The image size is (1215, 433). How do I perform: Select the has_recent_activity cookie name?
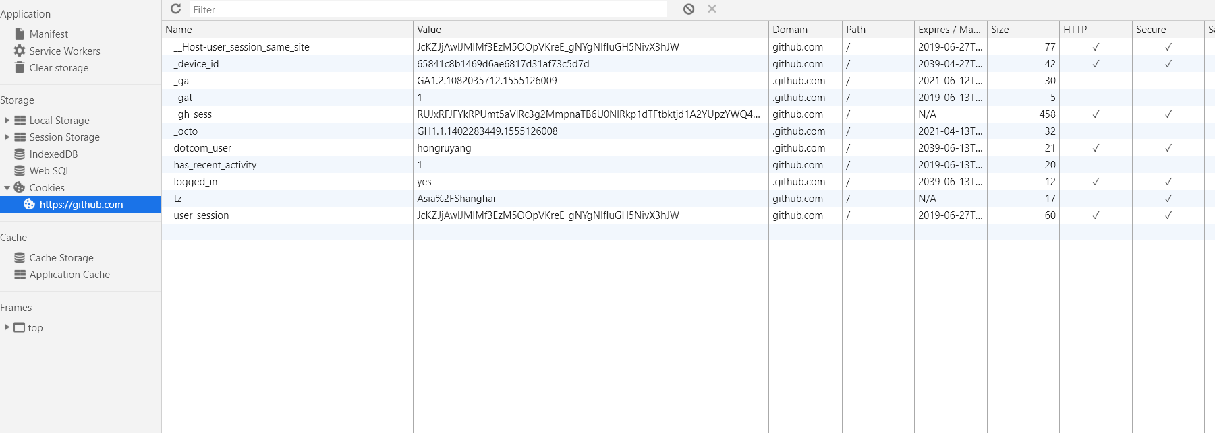[x=215, y=165]
